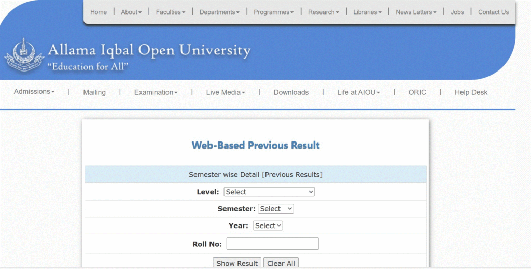The width and height of the screenshot is (531, 269).
Task: Open the Semester select dropdown
Action: tap(276, 209)
